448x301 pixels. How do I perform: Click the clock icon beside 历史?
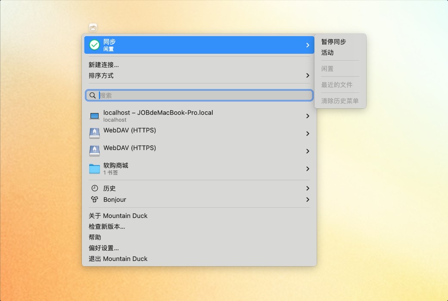click(95, 188)
